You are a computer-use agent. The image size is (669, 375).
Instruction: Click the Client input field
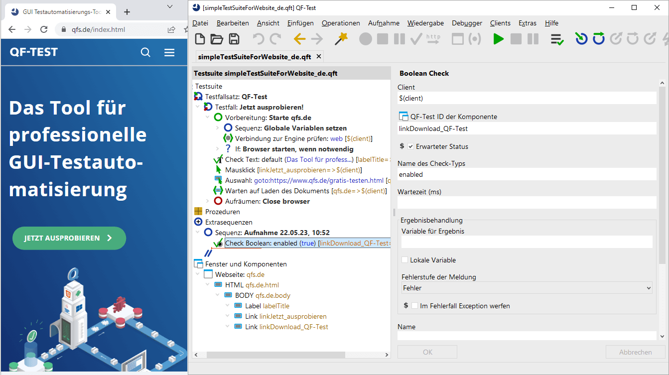click(527, 98)
